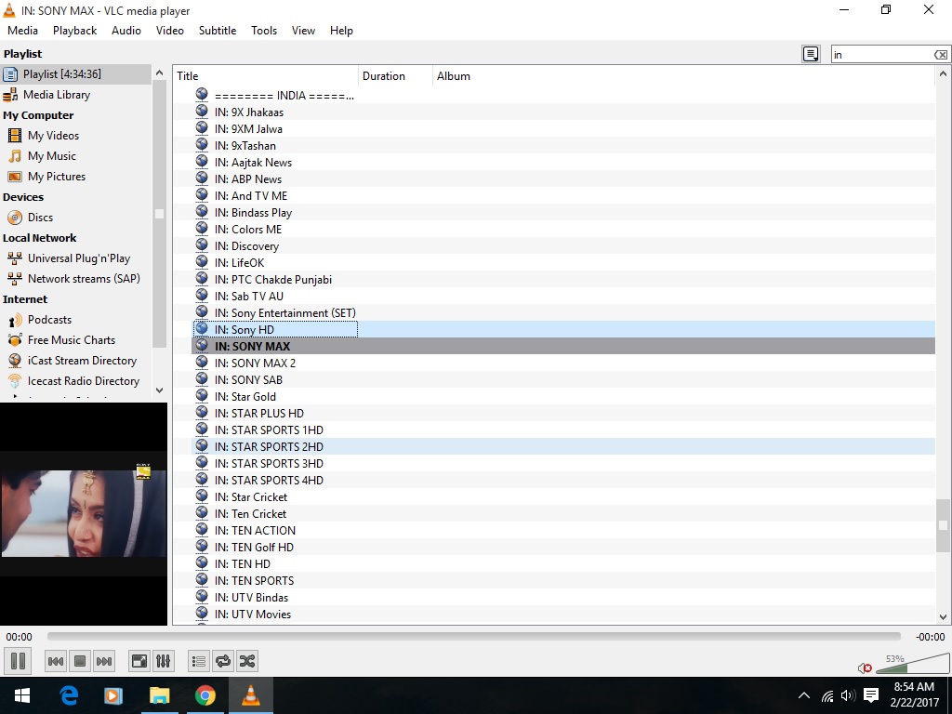
Task: Open My Videos in sidebar
Action: (76, 136)
